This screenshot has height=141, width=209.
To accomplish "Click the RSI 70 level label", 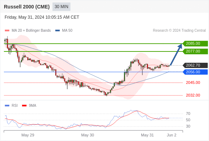I will pyautogui.click(x=188, y=114).
